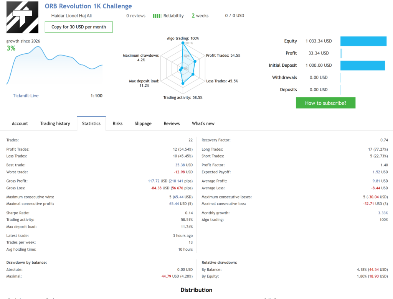Click the Worst trade -12.98 USD value

click(183, 172)
